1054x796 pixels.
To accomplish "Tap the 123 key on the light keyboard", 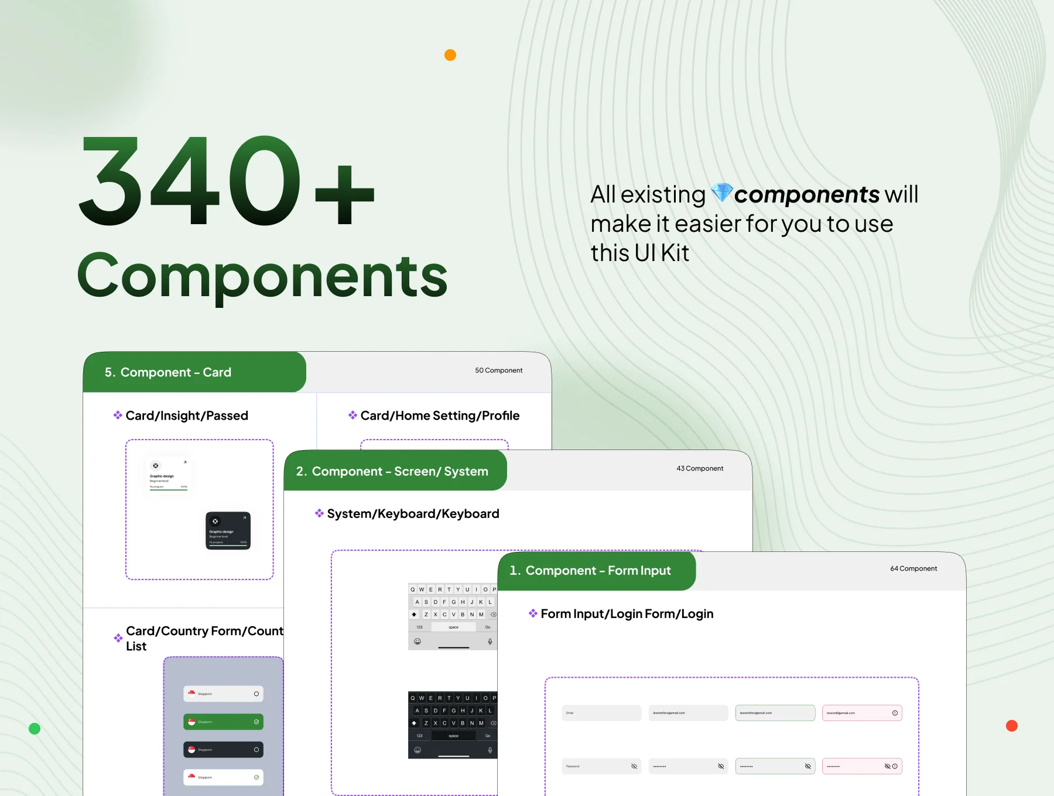I will (419, 627).
